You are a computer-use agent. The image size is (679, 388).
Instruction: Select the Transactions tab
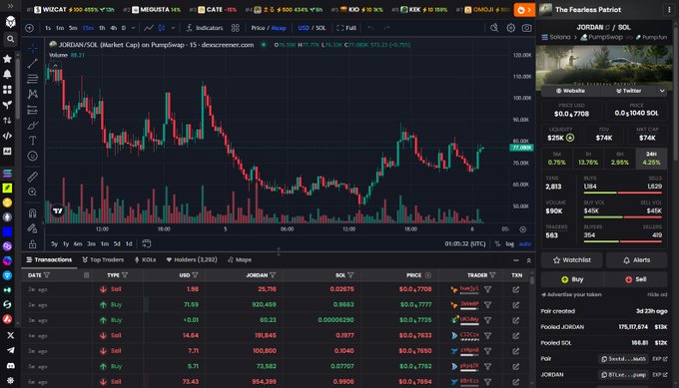coord(49,260)
